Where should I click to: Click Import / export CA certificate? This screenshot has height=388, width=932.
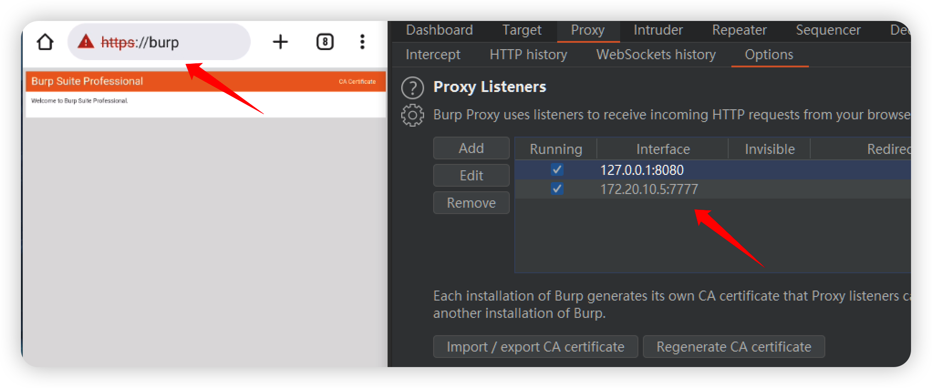coord(535,347)
